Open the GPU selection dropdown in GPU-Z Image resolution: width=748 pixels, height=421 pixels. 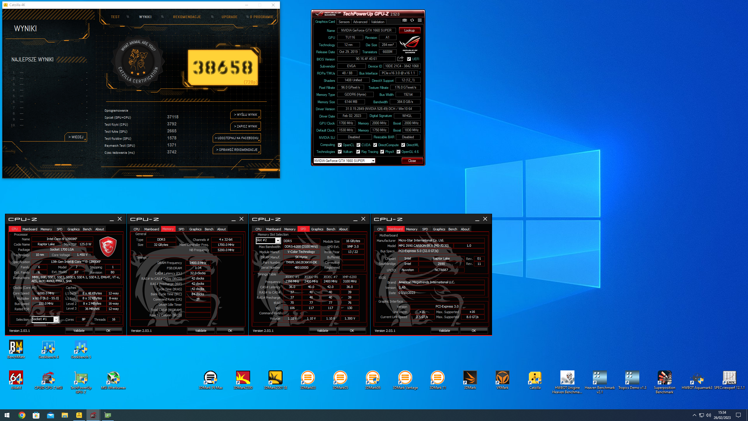[x=344, y=161]
